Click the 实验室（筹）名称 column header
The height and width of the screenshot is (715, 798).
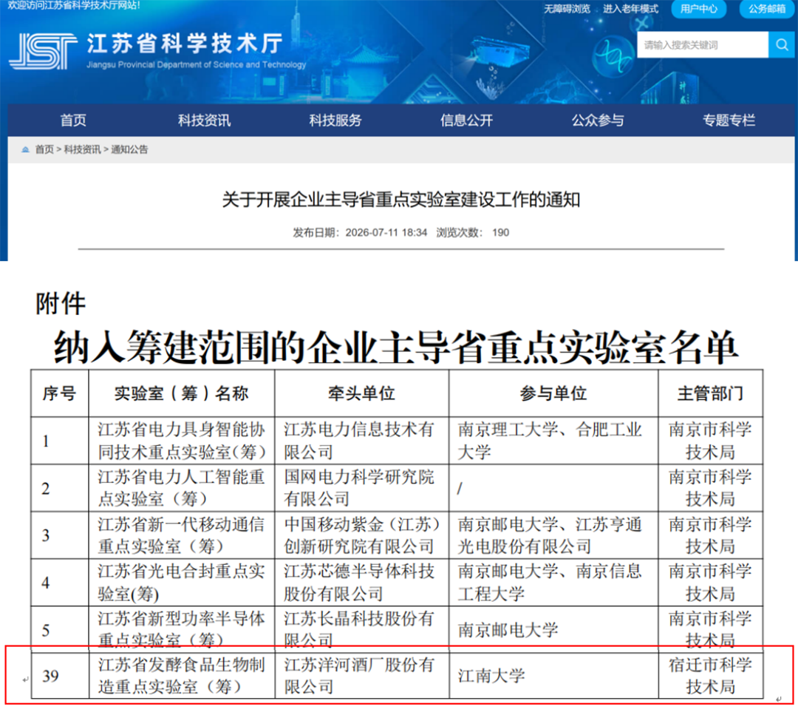[x=182, y=393]
